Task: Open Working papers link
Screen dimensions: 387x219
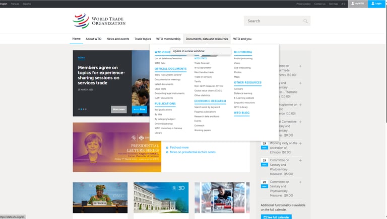Action: point(203,131)
